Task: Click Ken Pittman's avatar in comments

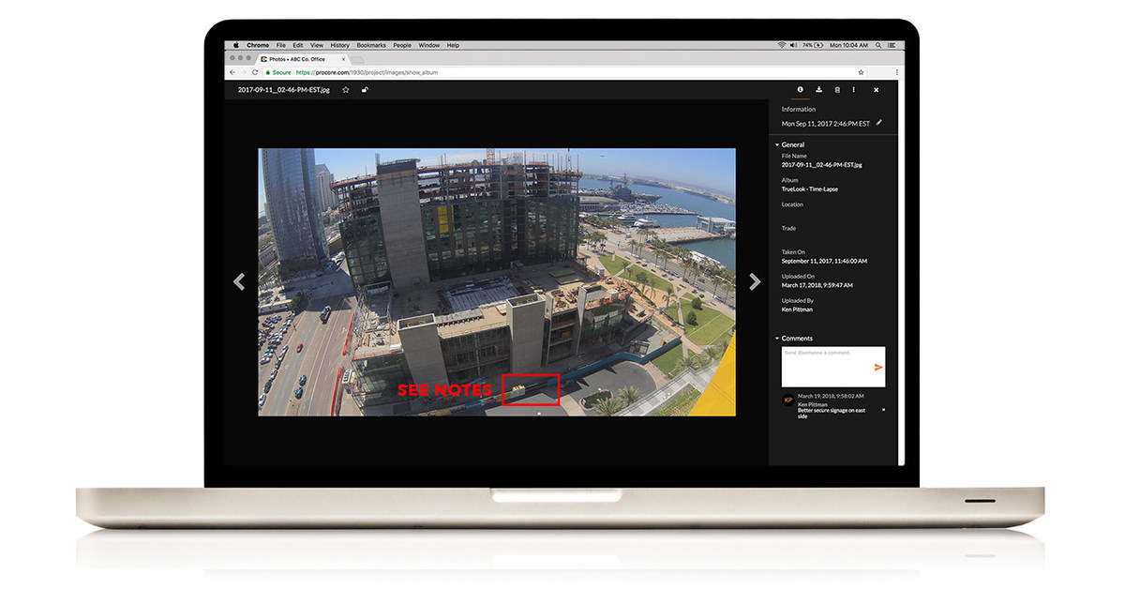Action: [788, 399]
